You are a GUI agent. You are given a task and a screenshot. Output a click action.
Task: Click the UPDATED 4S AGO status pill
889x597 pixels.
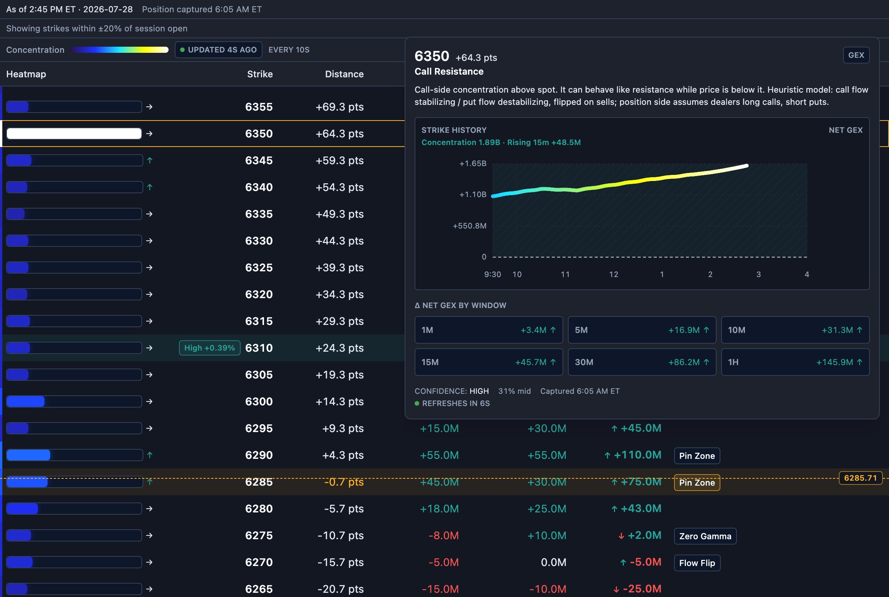[218, 50]
